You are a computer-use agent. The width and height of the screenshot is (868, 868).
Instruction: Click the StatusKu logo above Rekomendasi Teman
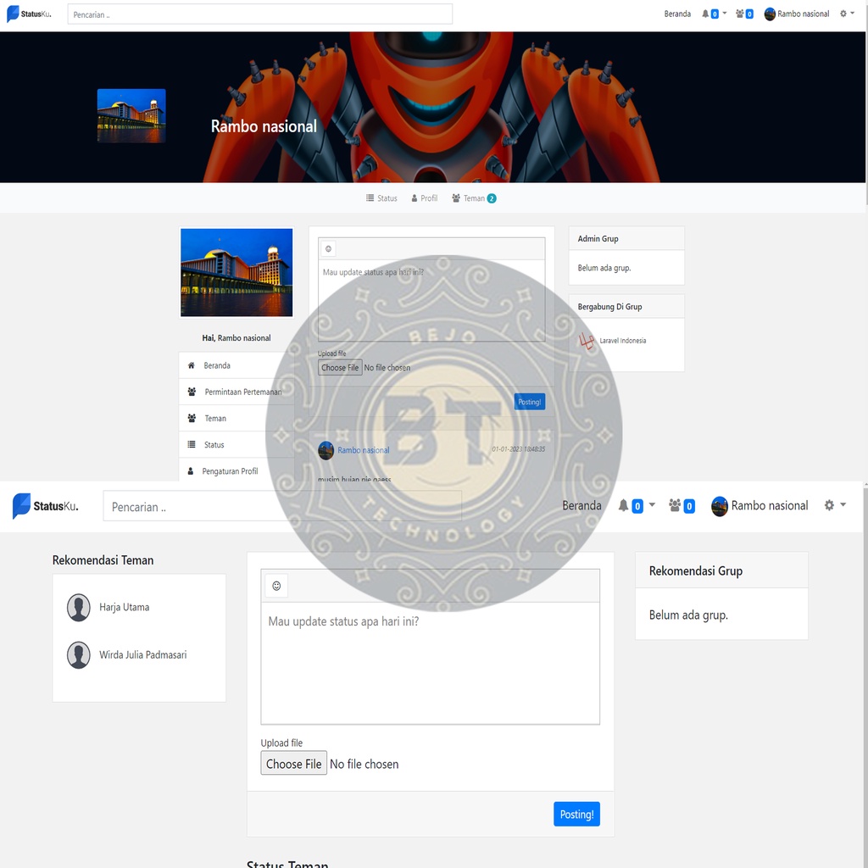pos(46,505)
